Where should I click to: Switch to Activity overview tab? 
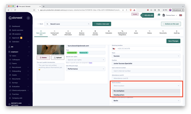pyautogui.click(x=95, y=33)
